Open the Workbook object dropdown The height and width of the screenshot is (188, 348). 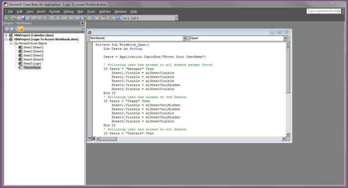pyautogui.click(x=184, y=38)
